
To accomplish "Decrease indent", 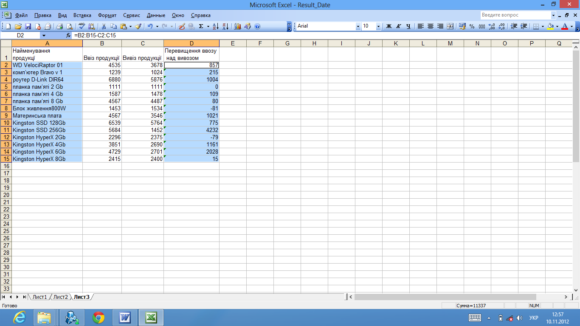I will [514, 26].
